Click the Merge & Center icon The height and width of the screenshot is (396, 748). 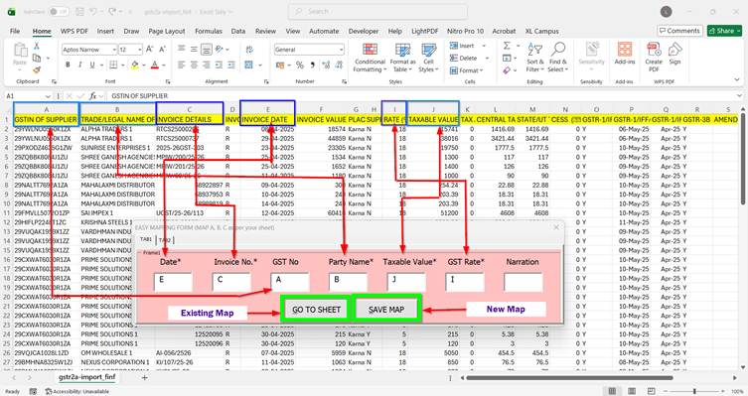coord(249,65)
